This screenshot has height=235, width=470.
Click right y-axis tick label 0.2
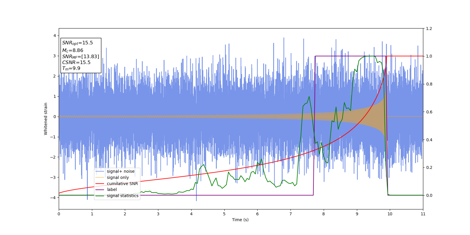tap(429, 167)
